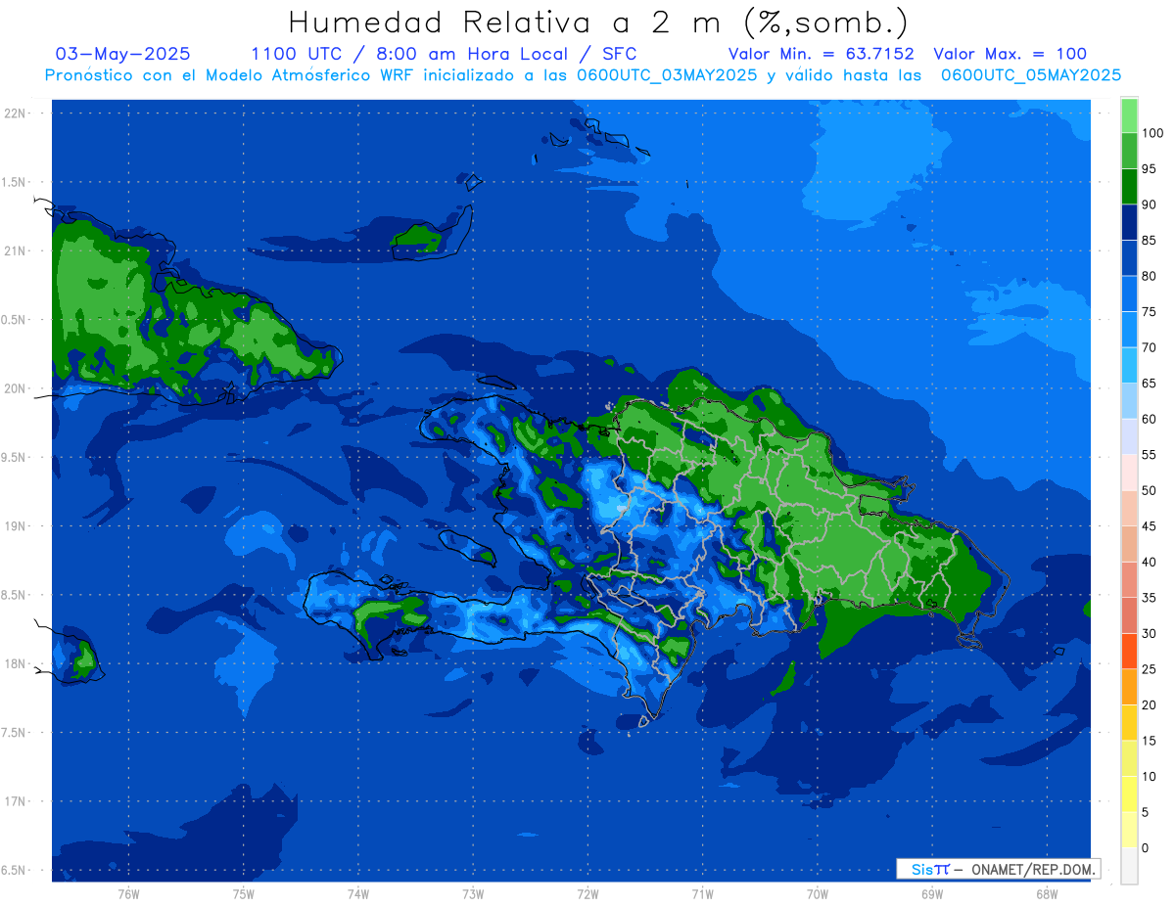Click the legend value label 65
The width and height of the screenshot is (1175, 907).
tap(1150, 384)
